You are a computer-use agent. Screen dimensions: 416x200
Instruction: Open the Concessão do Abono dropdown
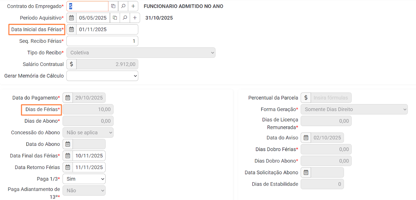click(88, 133)
